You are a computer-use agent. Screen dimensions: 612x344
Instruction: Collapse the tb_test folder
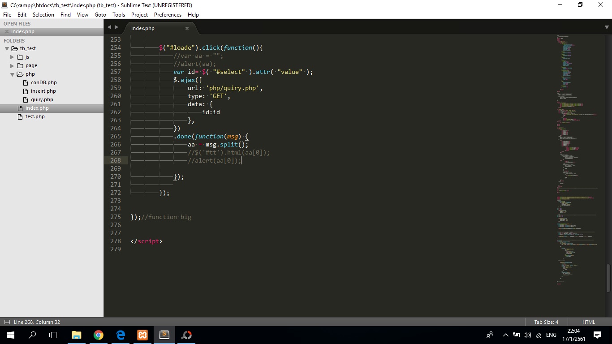point(7,48)
